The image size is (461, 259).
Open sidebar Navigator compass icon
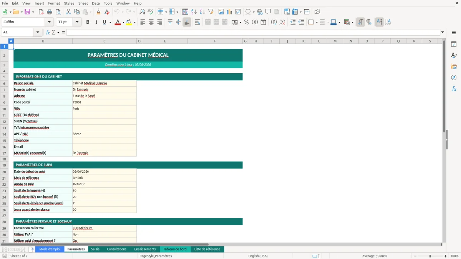click(x=454, y=78)
